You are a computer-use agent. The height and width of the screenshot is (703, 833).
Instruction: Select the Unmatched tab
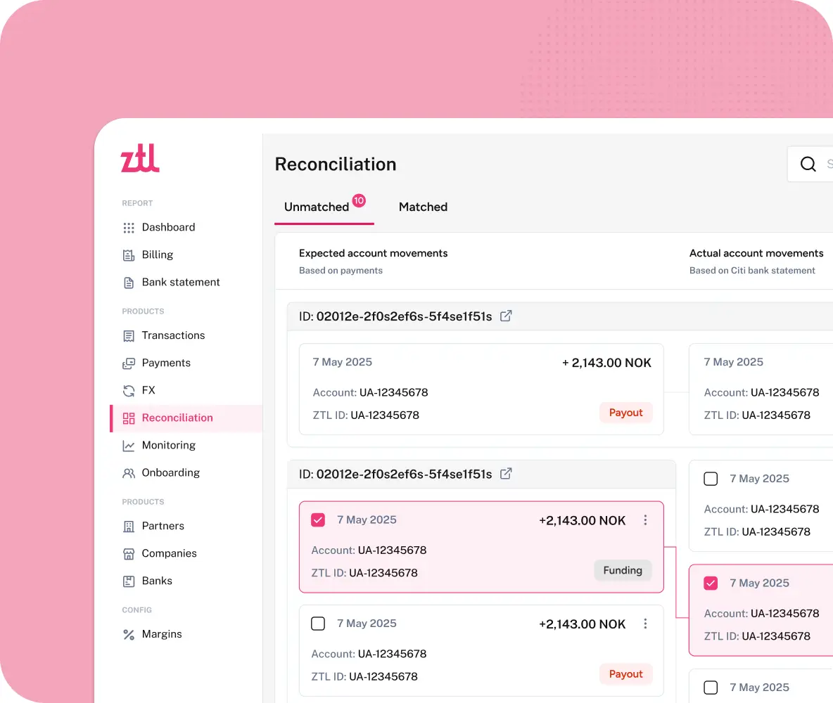(317, 207)
